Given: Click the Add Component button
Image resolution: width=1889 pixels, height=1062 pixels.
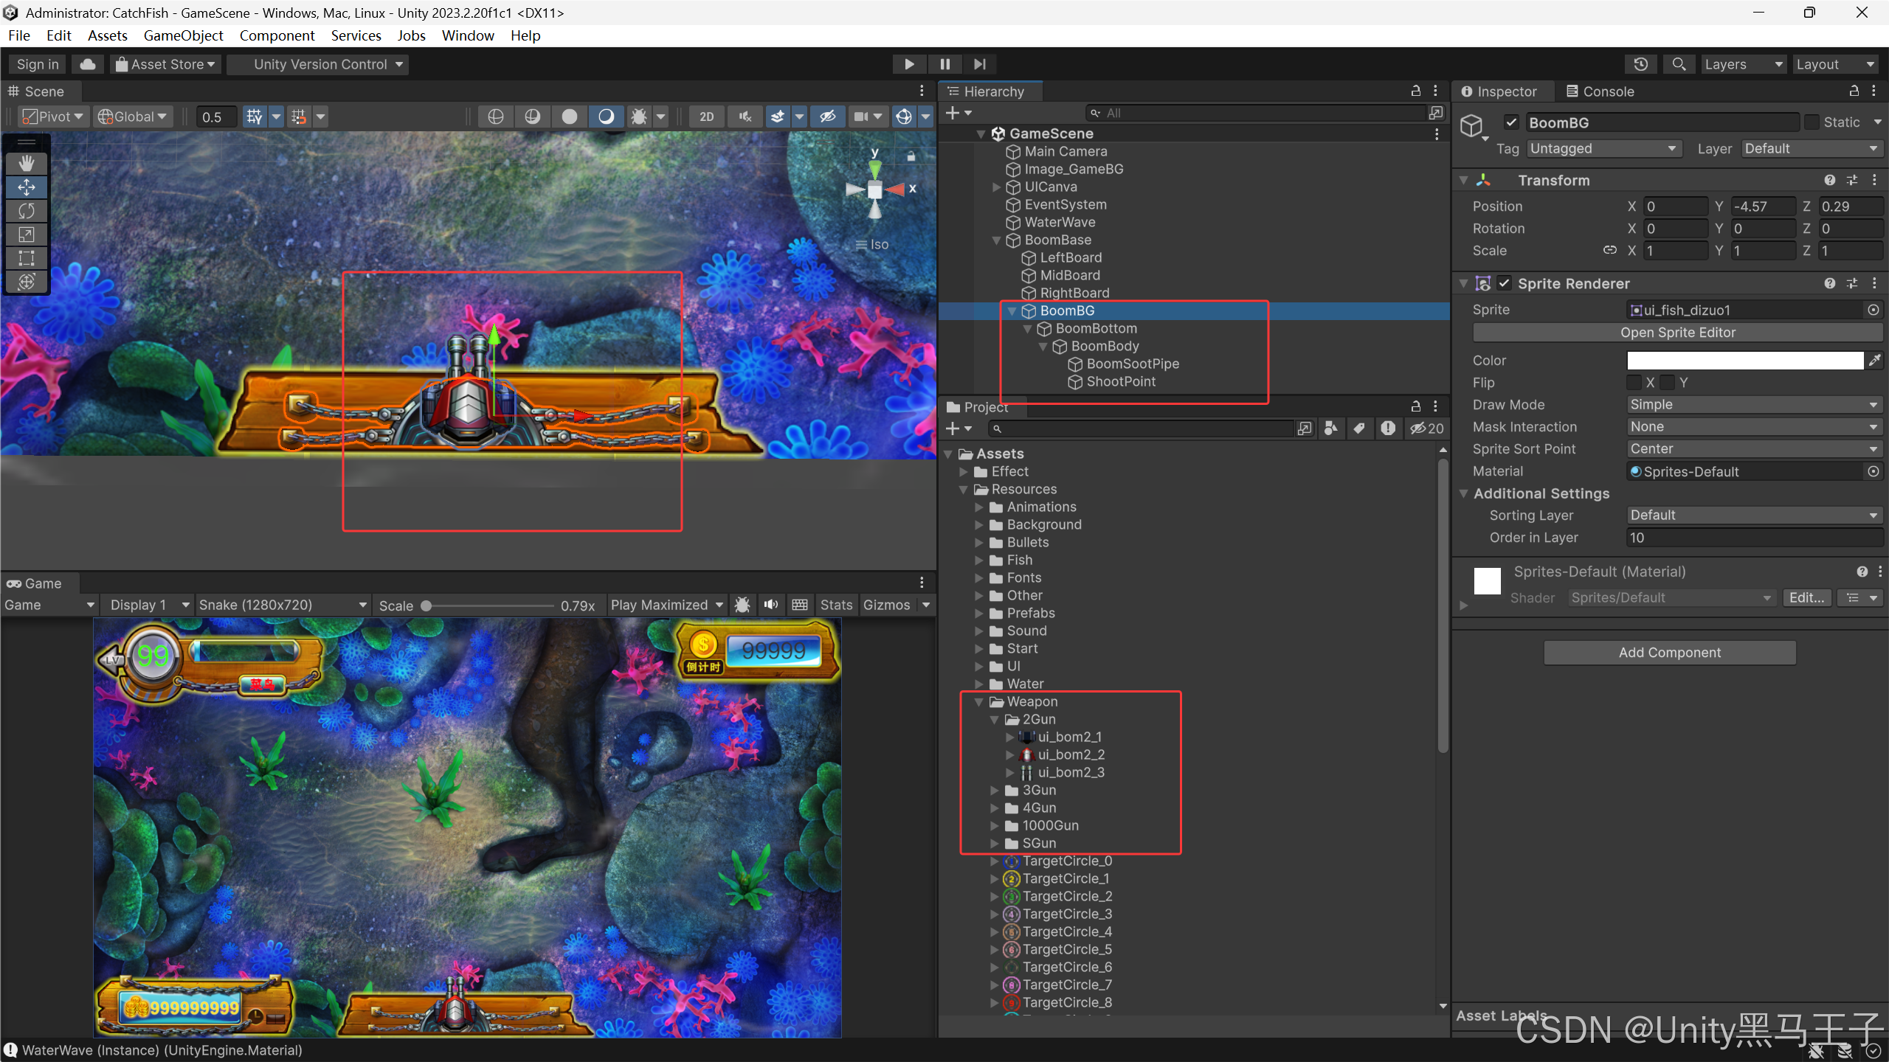Looking at the screenshot, I should click(1669, 653).
